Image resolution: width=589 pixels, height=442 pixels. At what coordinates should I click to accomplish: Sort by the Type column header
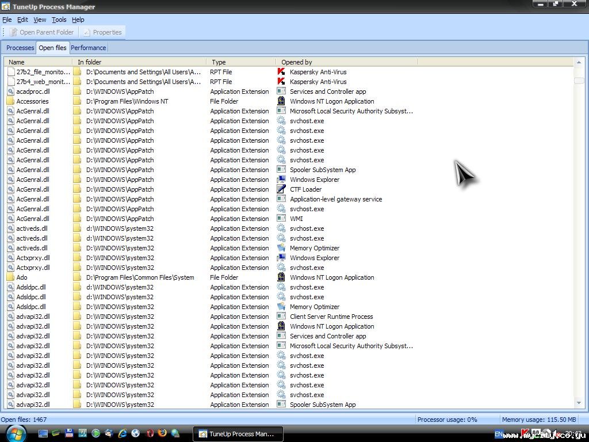(x=241, y=62)
